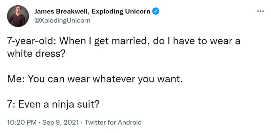Open the three-dot more options menu

click(260, 11)
